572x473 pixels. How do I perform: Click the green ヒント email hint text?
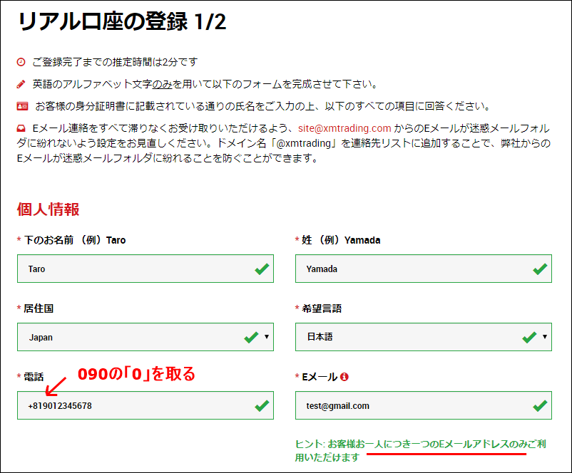click(420, 450)
